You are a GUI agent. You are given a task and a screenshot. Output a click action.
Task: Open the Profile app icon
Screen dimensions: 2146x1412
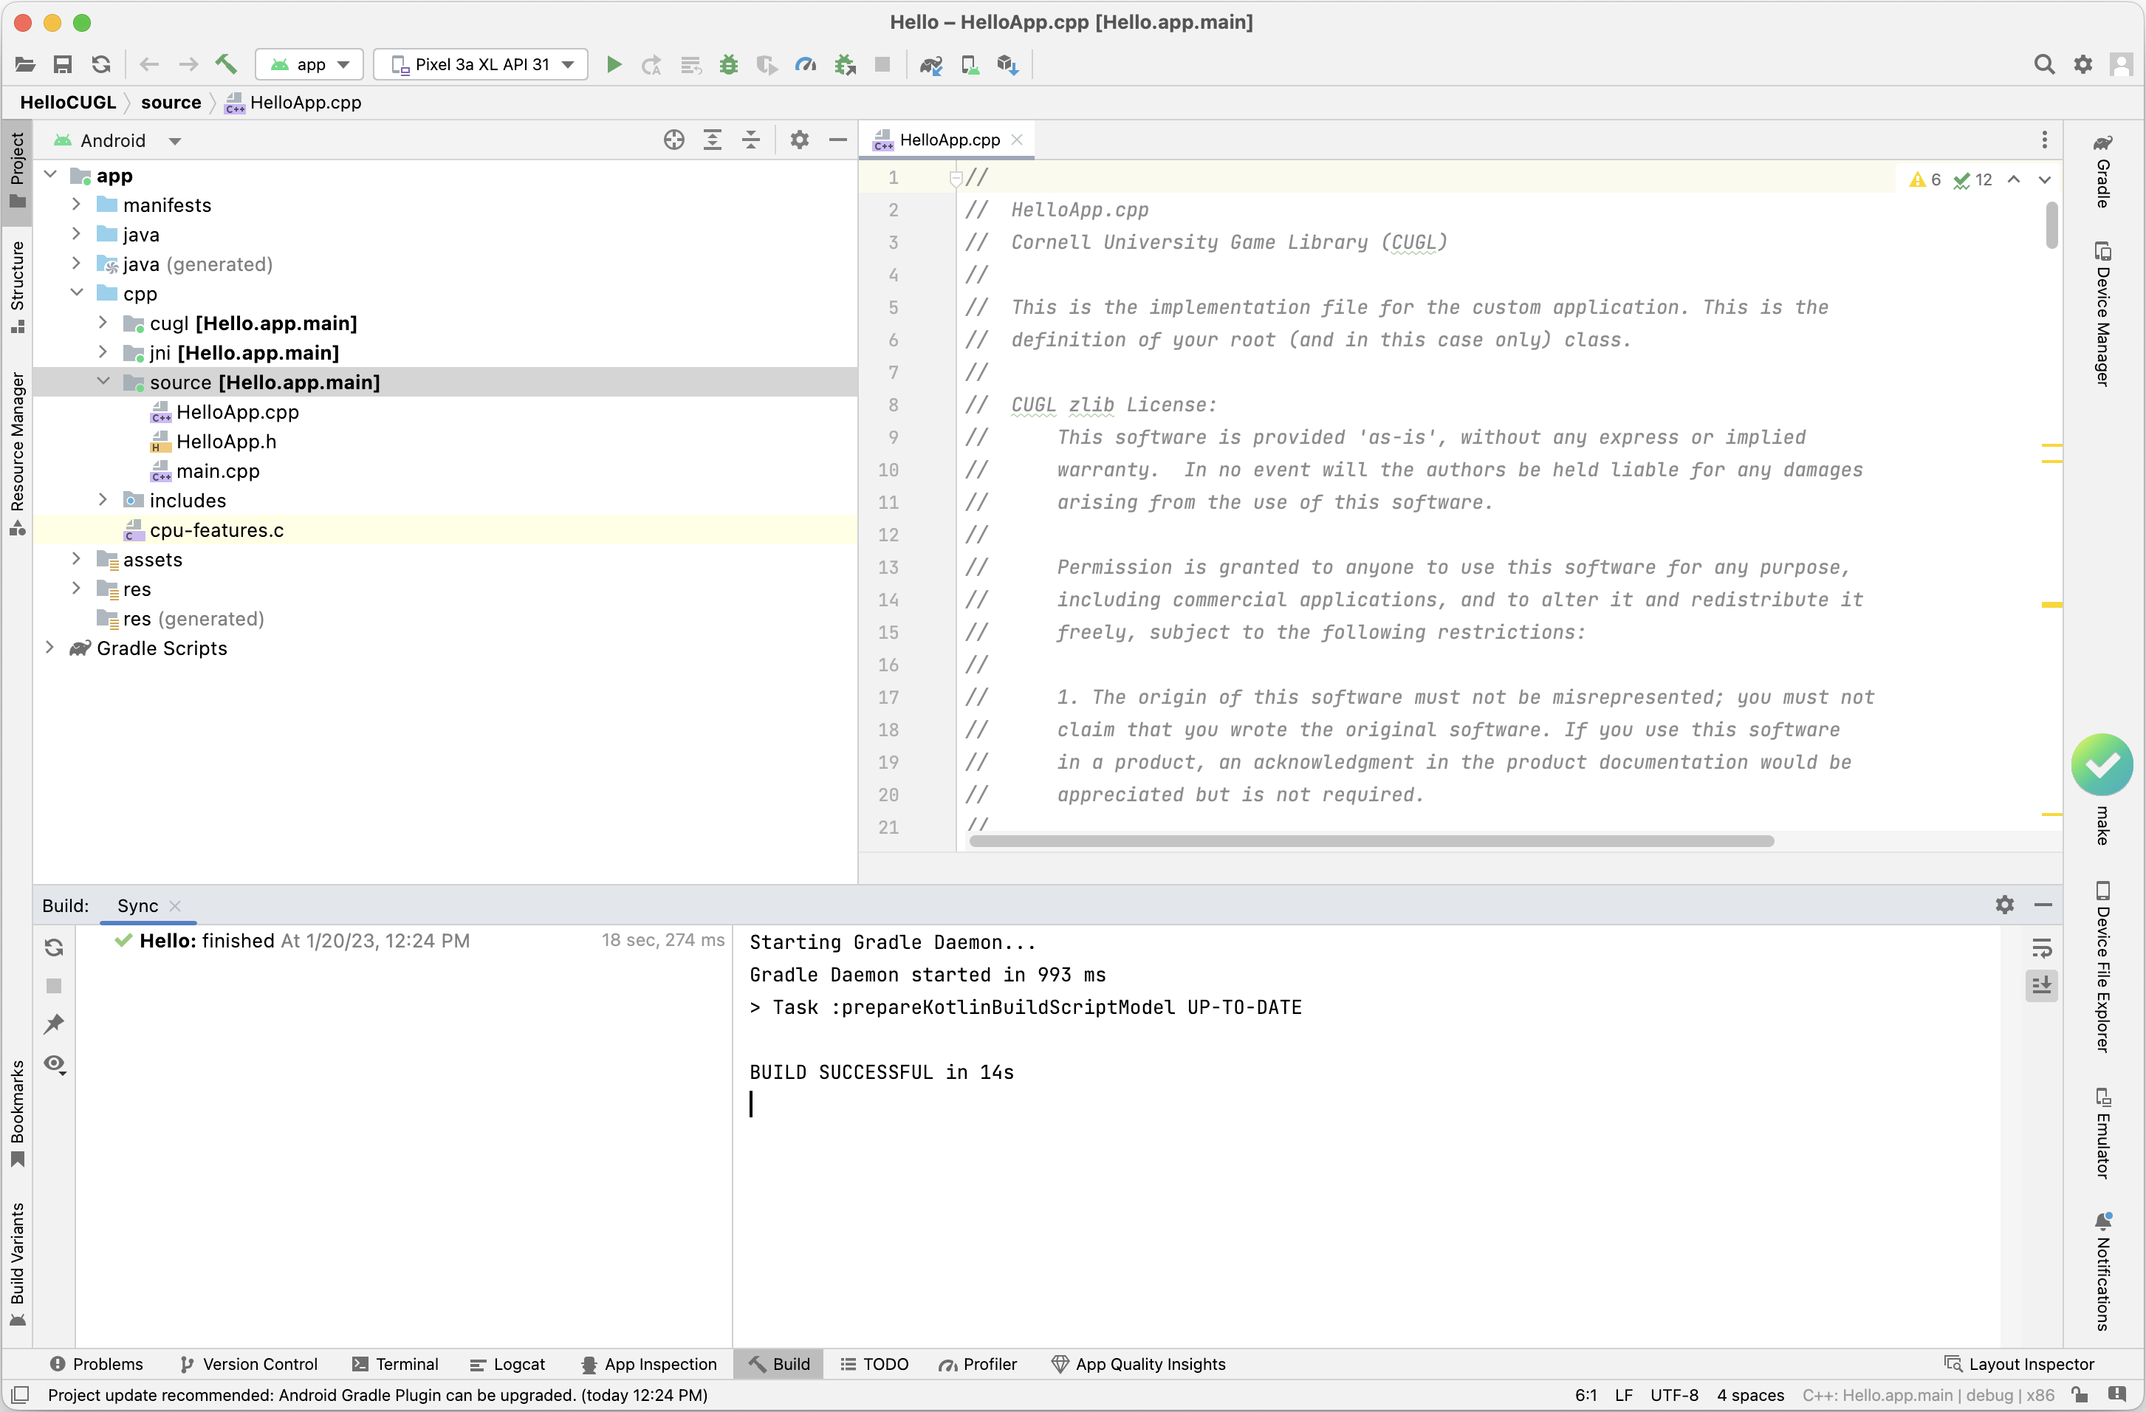(805, 64)
